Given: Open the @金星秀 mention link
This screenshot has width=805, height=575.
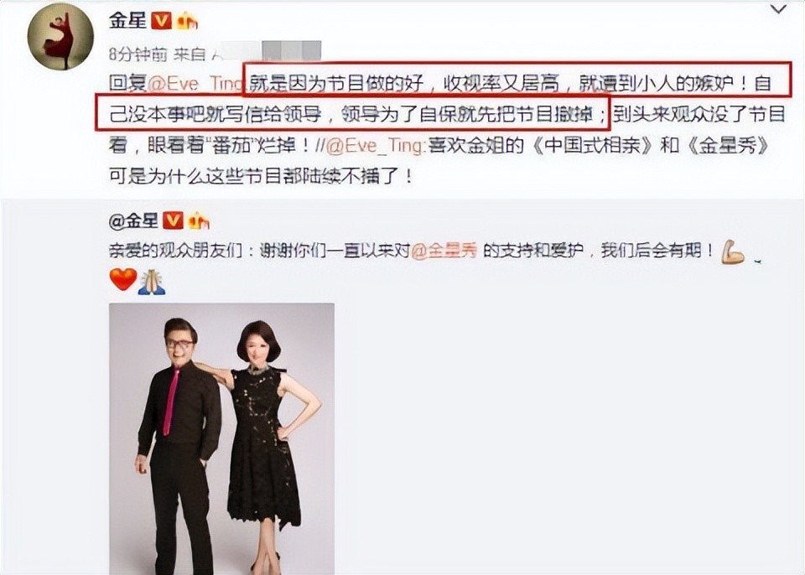Looking at the screenshot, I should pyautogui.click(x=444, y=251).
